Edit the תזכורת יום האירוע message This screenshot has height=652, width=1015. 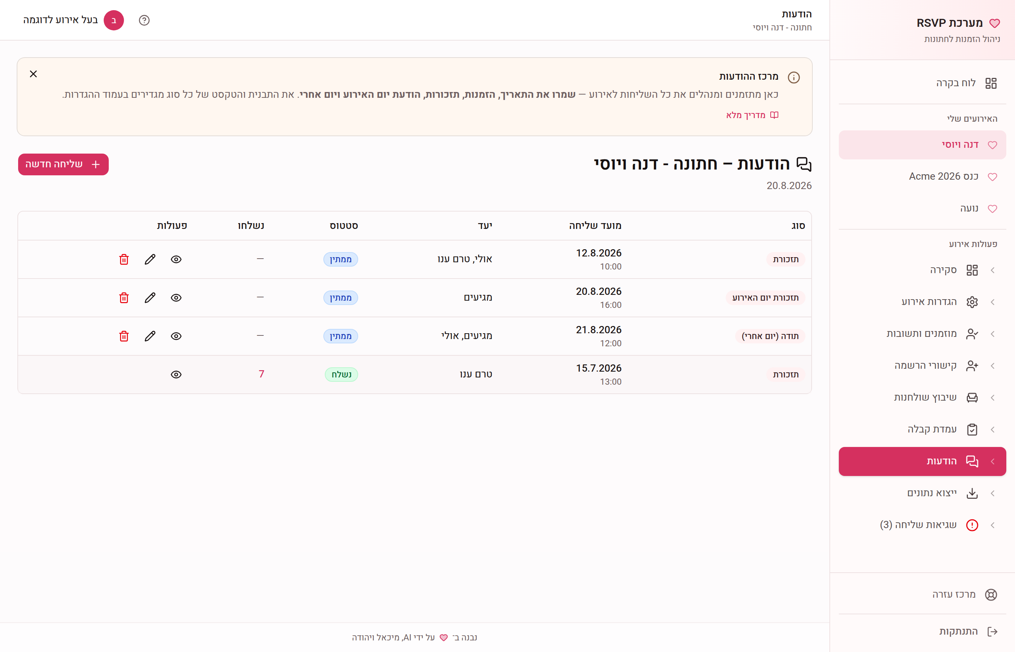point(150,298)
